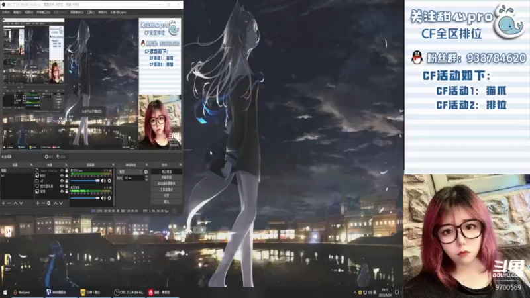Click the transition duration 50 ms field

[134, 178]
